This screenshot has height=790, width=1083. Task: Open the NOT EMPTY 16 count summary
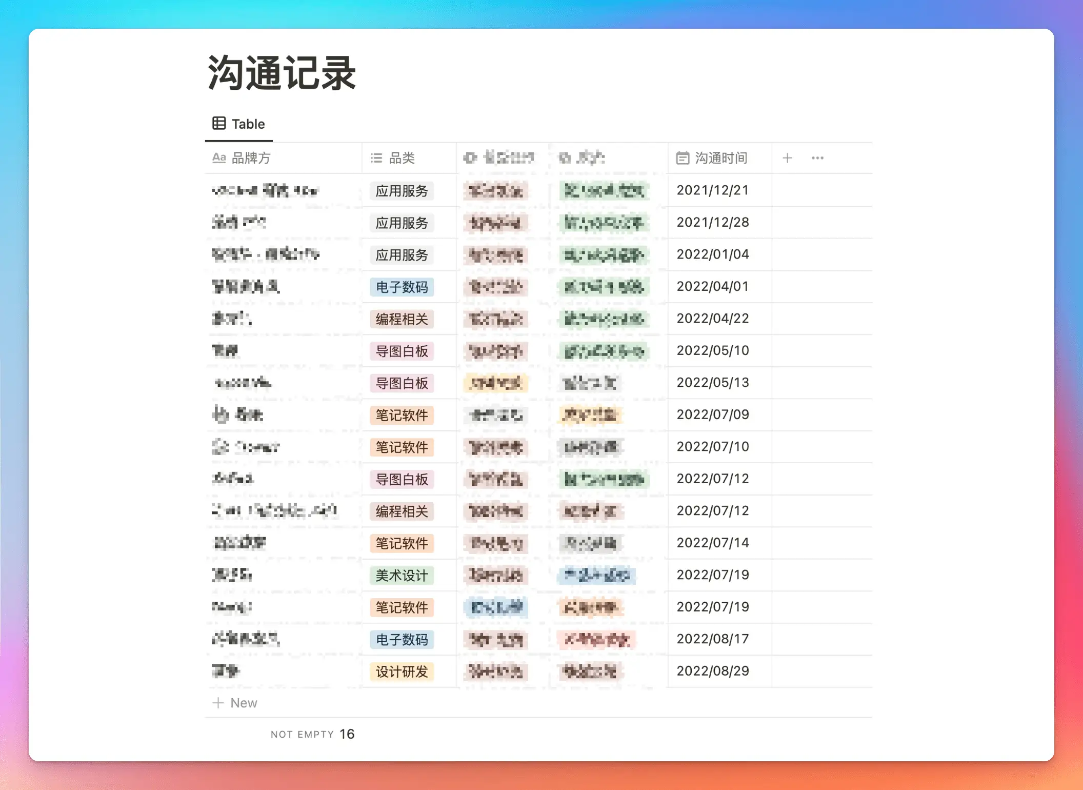point(312,734)
